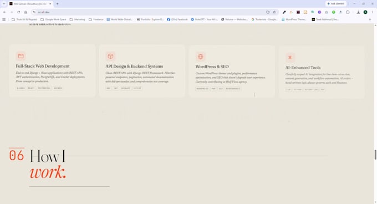Open the Facebook bookmark
The image size is (377, 204).
(177, 19)
